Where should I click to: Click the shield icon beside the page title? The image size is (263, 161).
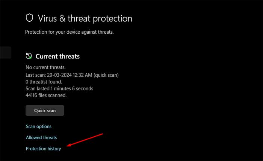(29, 18)
